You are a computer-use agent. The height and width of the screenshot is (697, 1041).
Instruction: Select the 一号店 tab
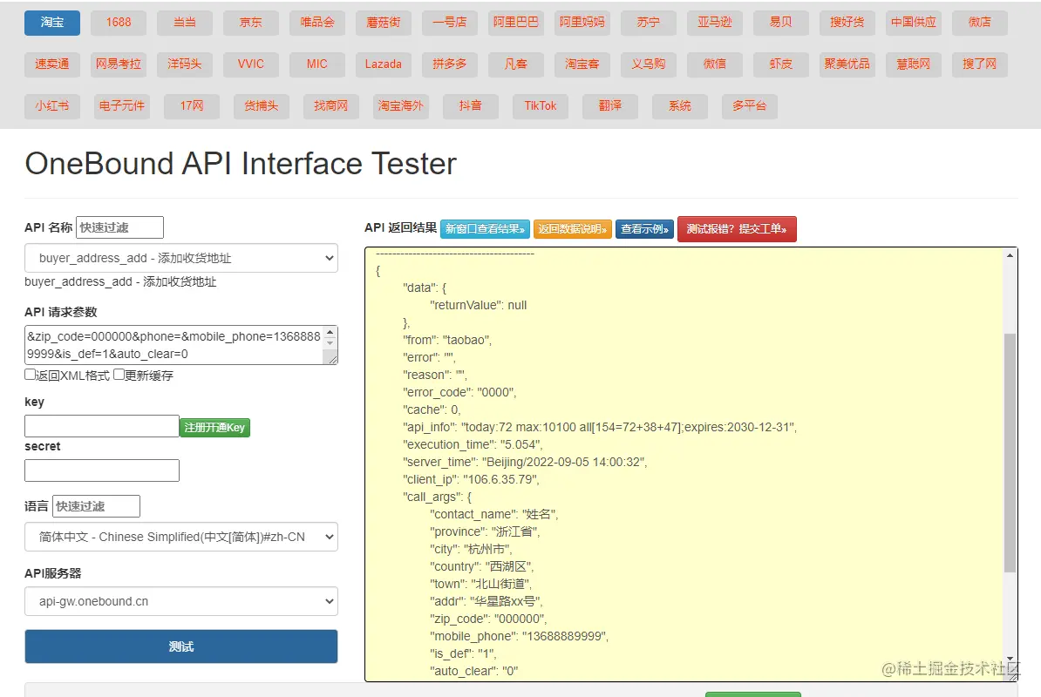point(450,23)
